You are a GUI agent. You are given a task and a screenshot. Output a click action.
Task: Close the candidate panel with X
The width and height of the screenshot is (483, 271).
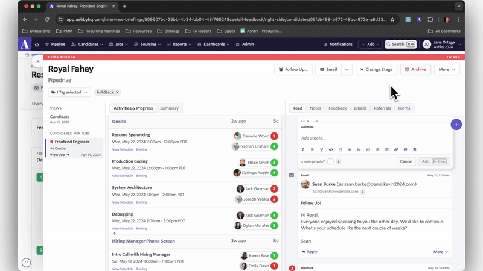(x=37, y=61)
